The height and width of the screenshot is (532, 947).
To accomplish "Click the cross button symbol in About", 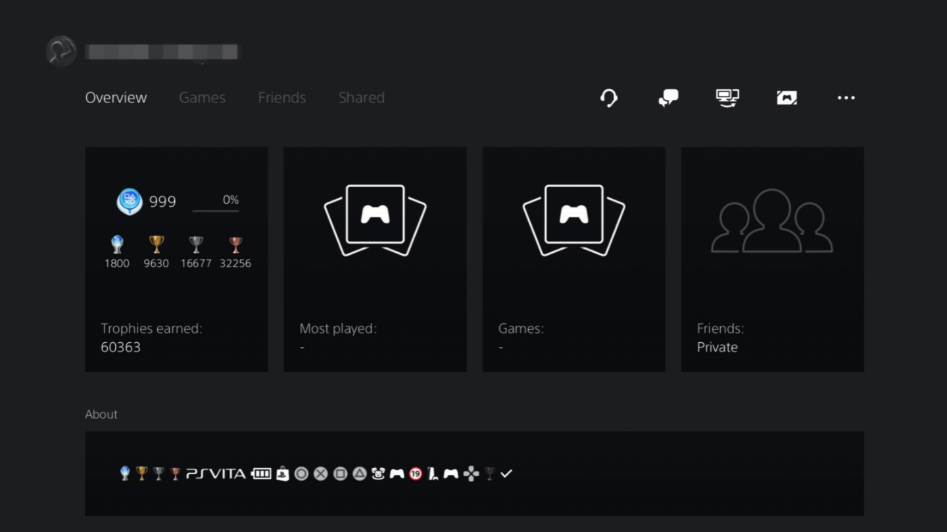I will 320,474.
